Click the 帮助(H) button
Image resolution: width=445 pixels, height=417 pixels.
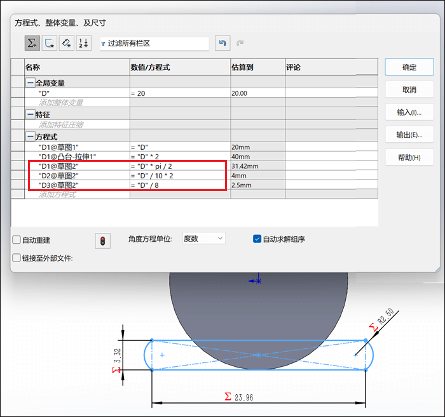[x=409, y=157]
